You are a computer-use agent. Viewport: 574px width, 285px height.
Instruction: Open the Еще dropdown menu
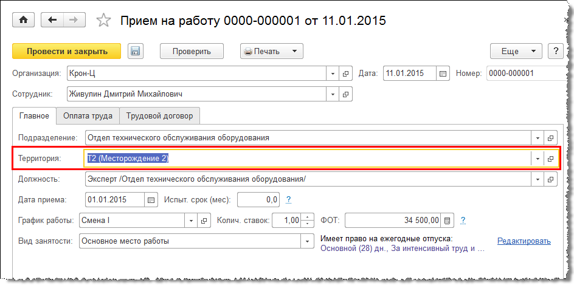516,51
